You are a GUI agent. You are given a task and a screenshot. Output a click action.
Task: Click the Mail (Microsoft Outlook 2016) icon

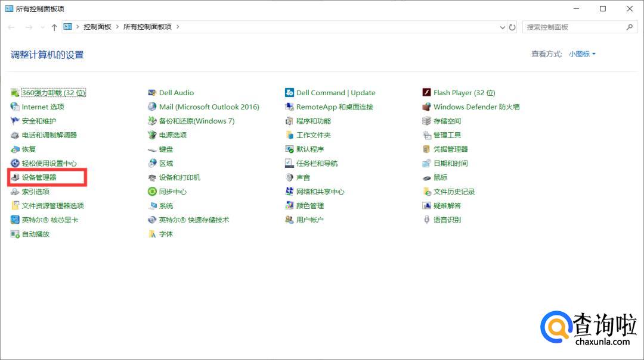click(152, 107)
